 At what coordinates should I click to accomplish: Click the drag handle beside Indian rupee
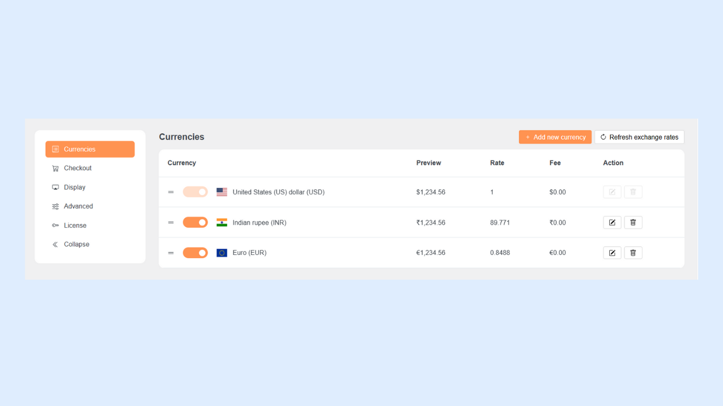point(171,223)
